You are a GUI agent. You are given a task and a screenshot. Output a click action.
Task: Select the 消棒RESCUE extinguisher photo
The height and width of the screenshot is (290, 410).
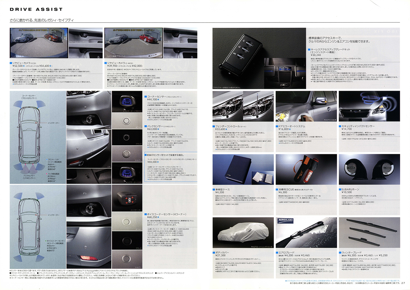coord(306,170)
